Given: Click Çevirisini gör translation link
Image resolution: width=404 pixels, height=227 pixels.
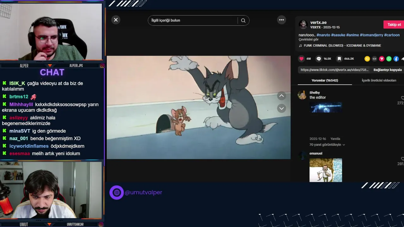Looking at the screenshot, I should [309, 40].
